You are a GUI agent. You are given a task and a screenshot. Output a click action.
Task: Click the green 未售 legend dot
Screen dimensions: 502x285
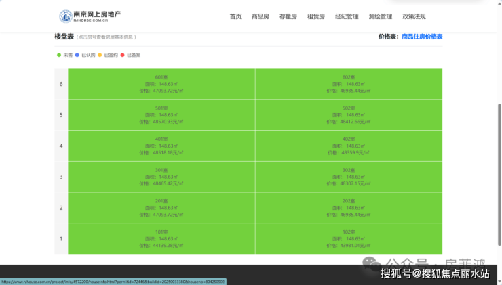(59, 55)
